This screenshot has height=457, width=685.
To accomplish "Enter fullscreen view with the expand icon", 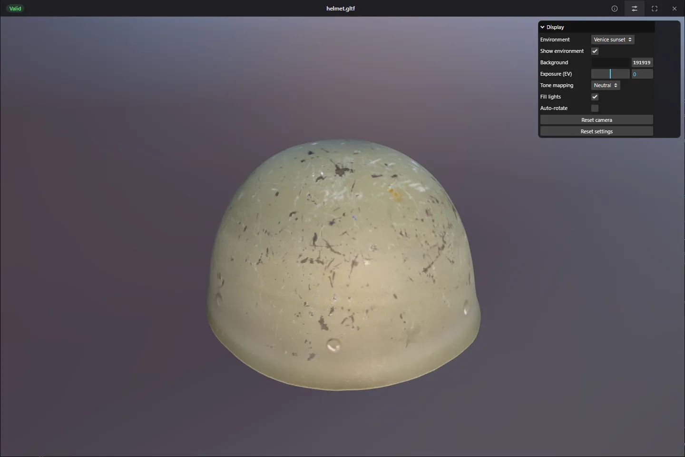I will [x=655, y=9].
